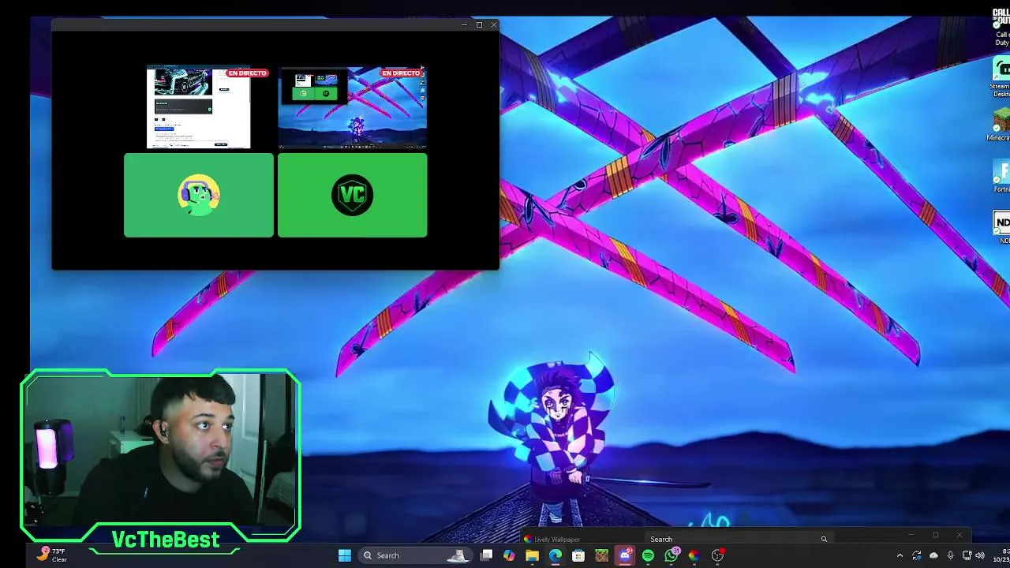The height and width of the screenshot is (568, 1010).
Task: Click the microphone tray icon
Action: click(950, 555)
